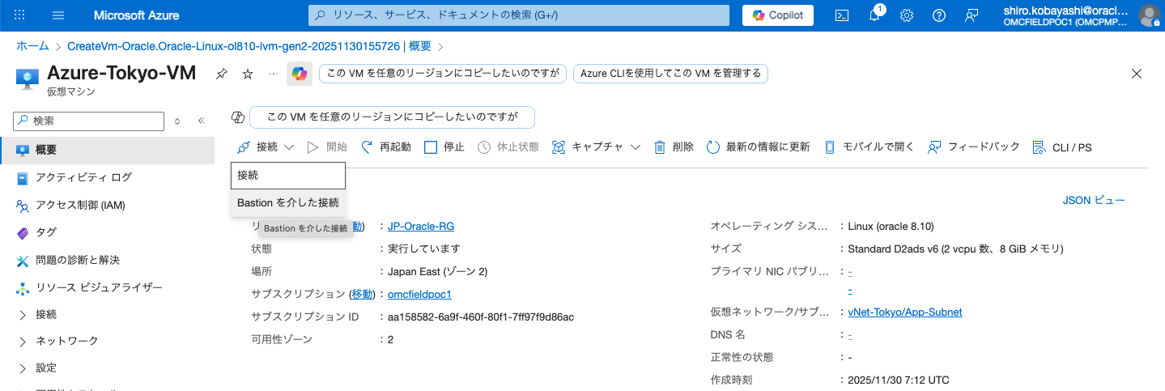
Task: Open the JSON ビュー link
Action: [x=1094, y=200]
